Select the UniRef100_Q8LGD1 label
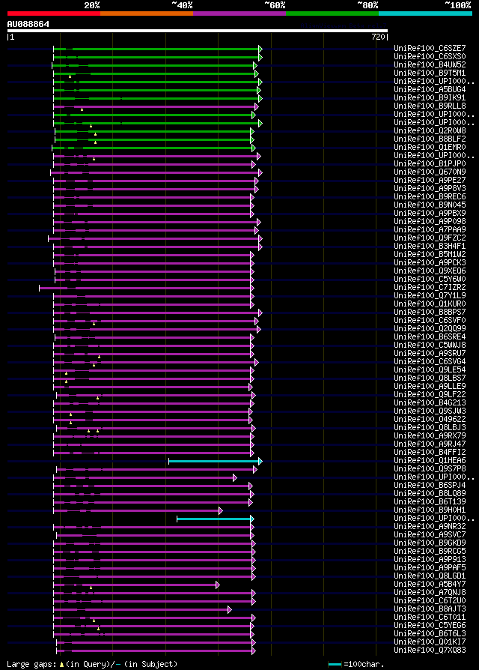Screen dimensions: 479x670 [x=430, y=576]
